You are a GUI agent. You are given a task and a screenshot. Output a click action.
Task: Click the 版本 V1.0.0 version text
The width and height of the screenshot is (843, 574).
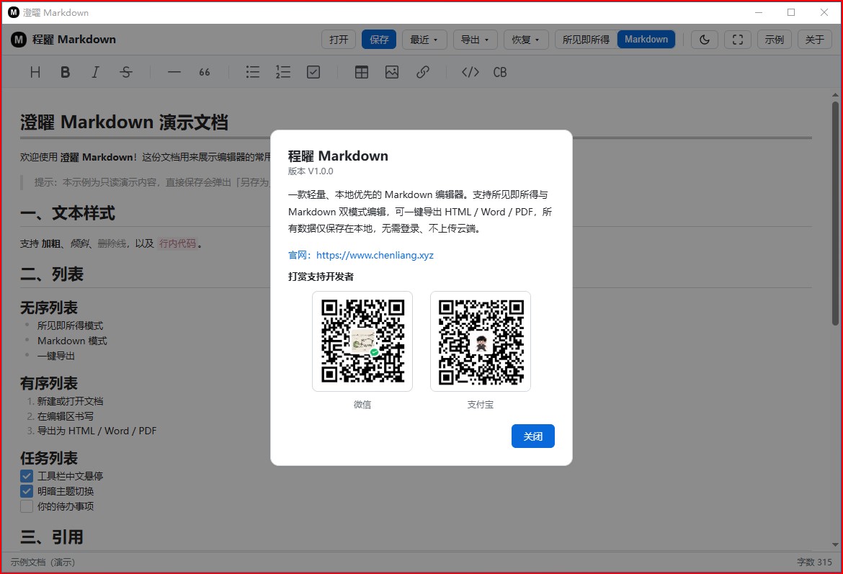click(311, 171)
